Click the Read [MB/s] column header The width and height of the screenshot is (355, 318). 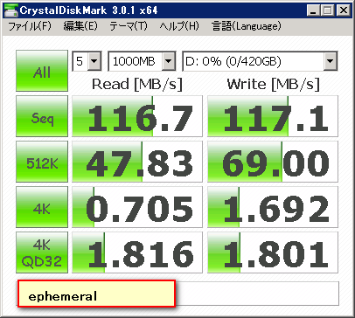pyautogui.click(x=137, y=84)
